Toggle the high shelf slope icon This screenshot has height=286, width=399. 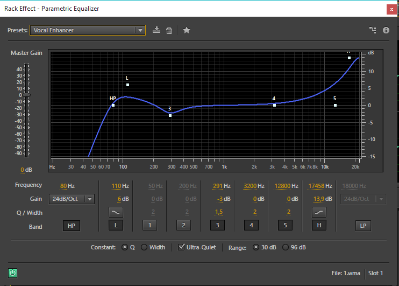319,212
